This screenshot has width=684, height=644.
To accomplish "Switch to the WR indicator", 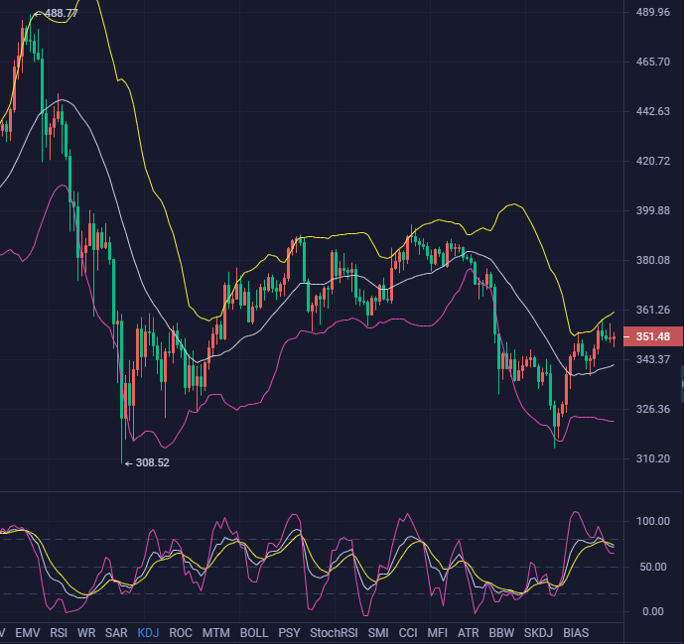I will (x=86, y=633).
